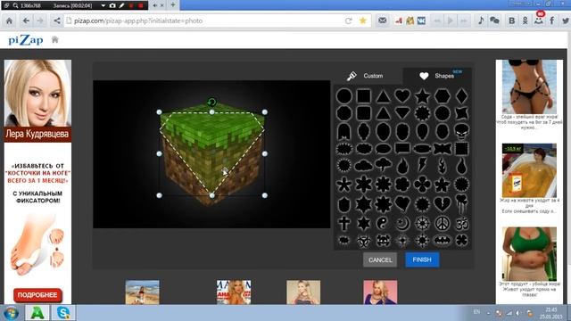The image size is (571, 321).
Task: Open the magazine cover thumbnail
Action: 234,292
